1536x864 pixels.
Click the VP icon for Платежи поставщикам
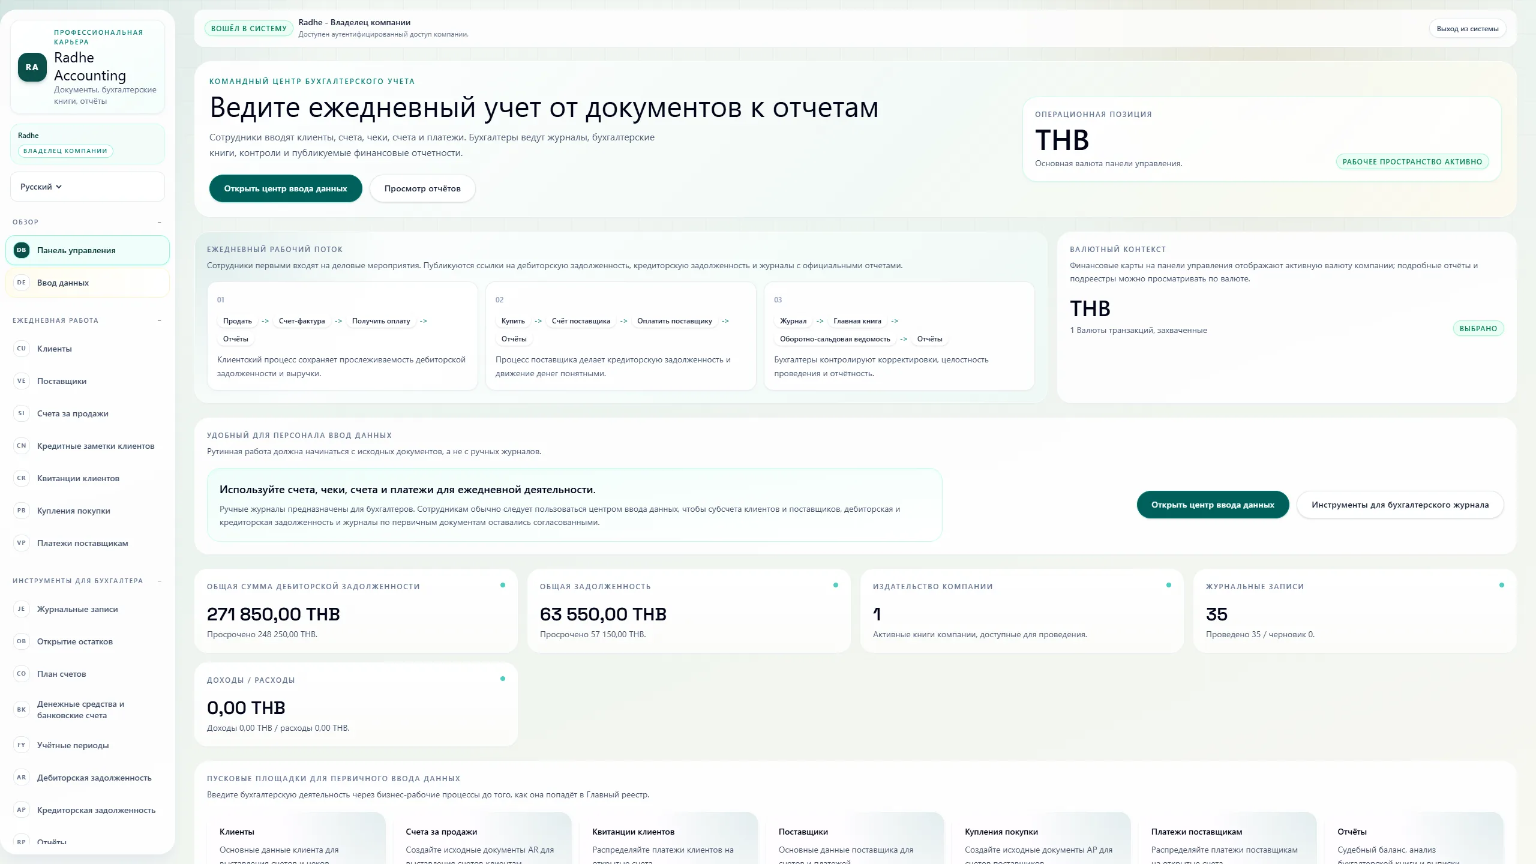22,543
